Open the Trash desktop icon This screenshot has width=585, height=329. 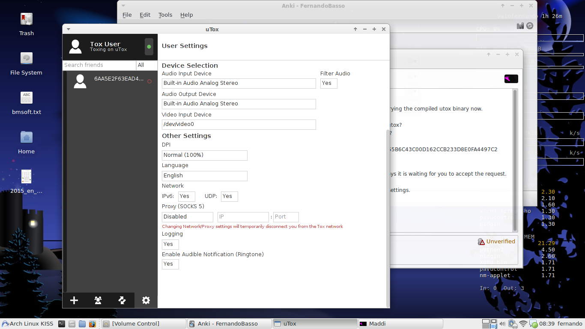(27, 24)
